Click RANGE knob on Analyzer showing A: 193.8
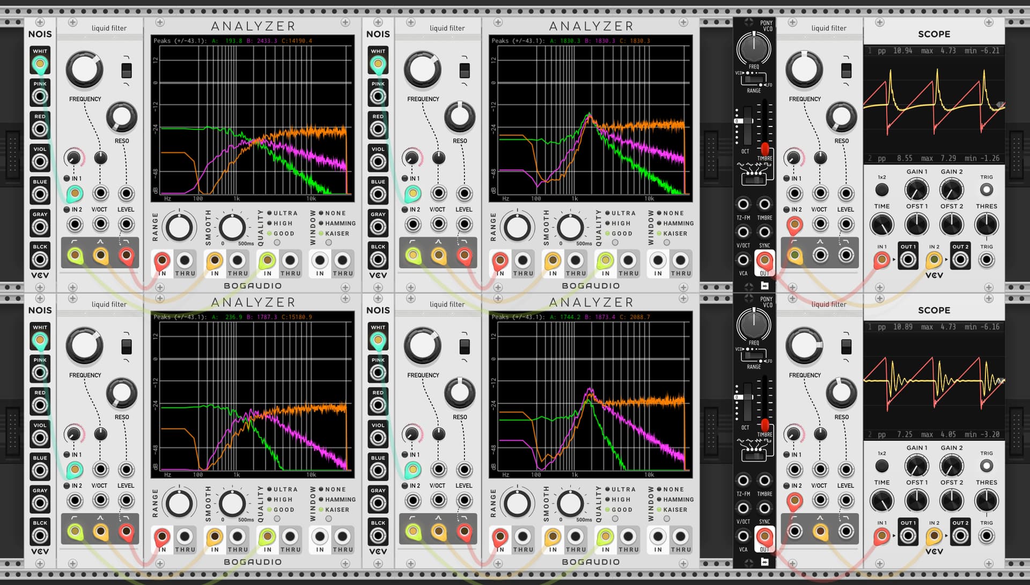 179,227
